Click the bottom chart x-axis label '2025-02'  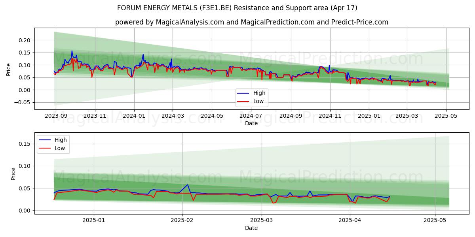click(182, 220)
